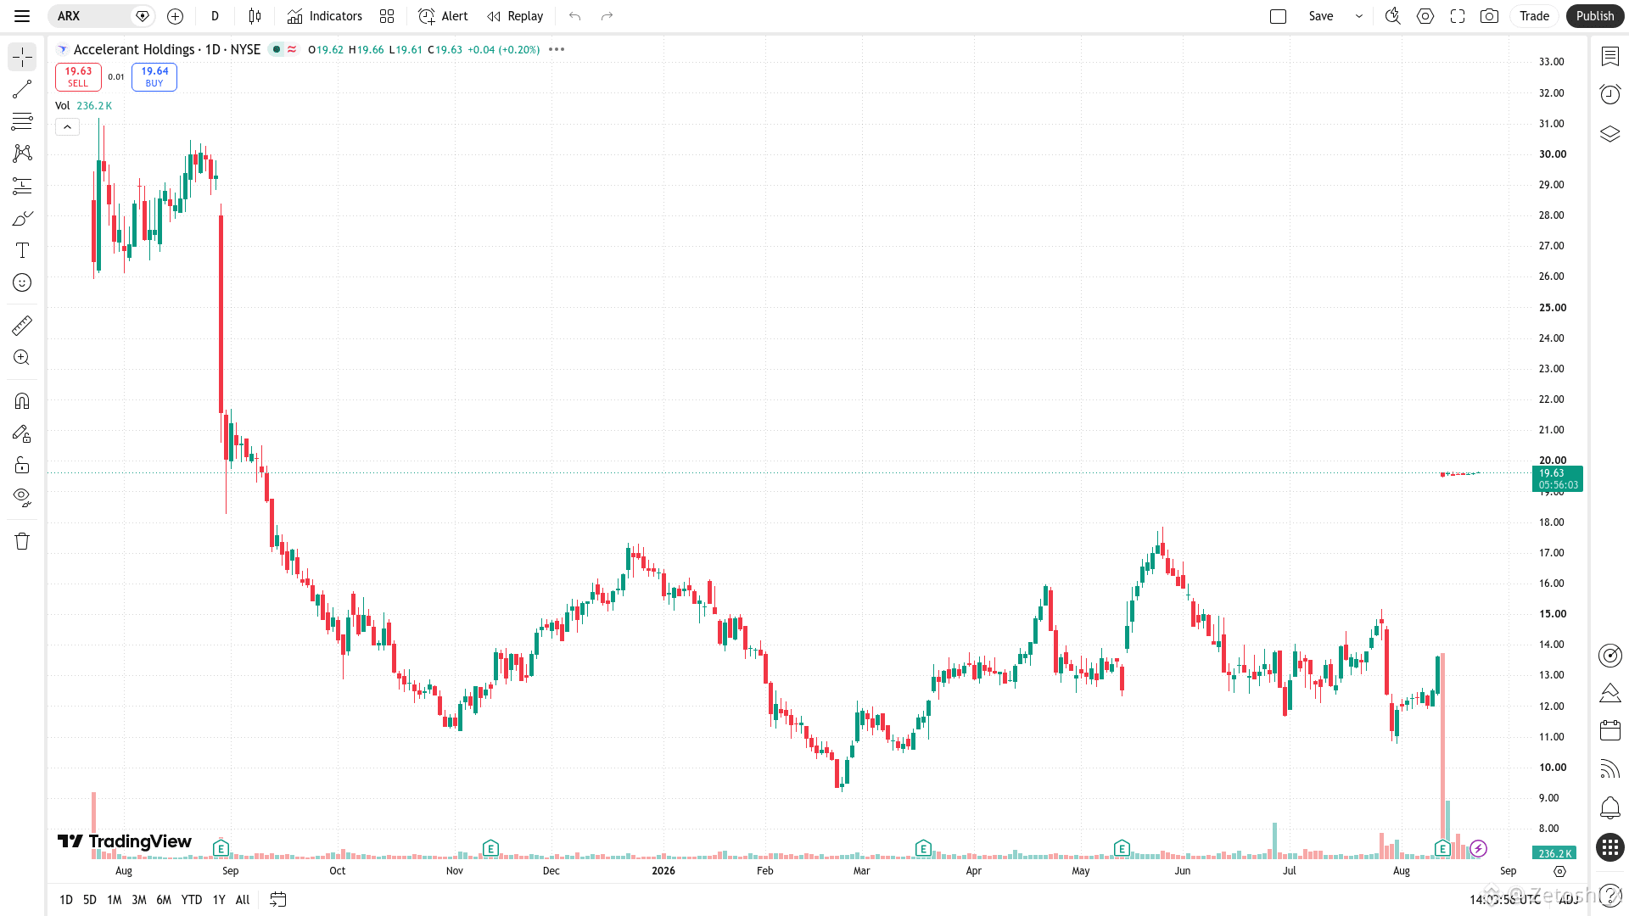This screenshot has height=916, width=1629.
Task: Open the price scale settings gear
Action: (1559, 871)
